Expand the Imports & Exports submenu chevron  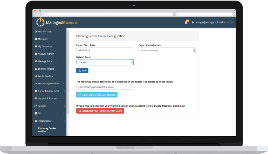pos(64,99)
